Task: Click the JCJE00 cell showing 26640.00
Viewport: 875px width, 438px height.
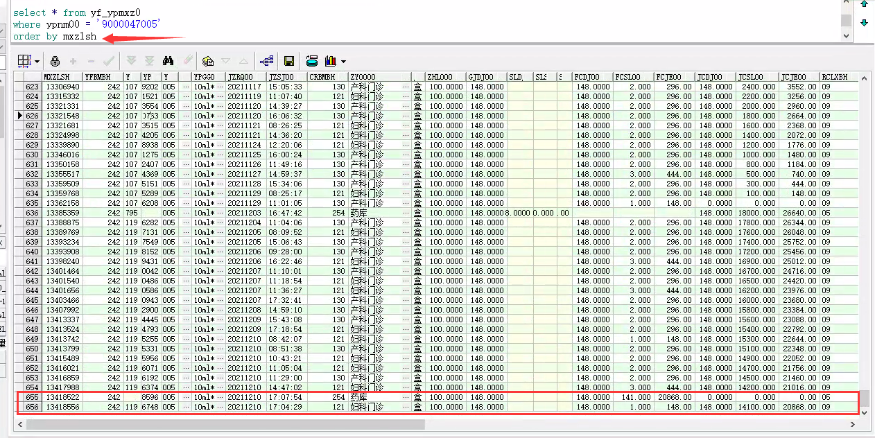Action: tap(799, 213)
